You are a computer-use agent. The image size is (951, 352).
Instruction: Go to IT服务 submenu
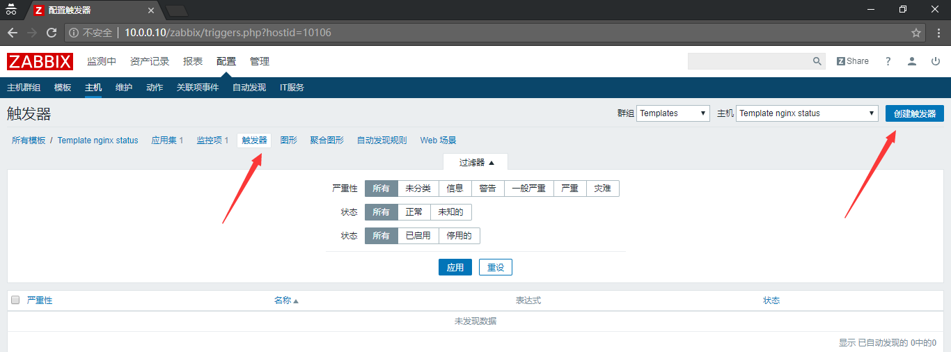[x=292, y=88]
